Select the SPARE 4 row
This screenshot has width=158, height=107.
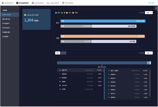click(x=128, y=82)
